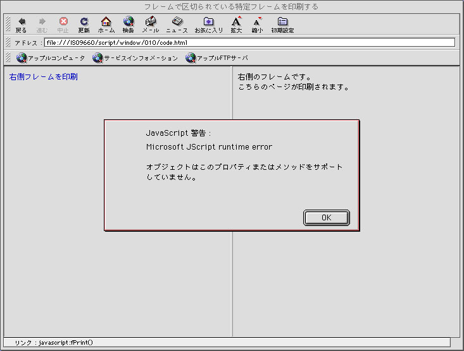Click status bar text javascript:fPrint()
This screenshot has width=464, height=351.
[66, 342]
